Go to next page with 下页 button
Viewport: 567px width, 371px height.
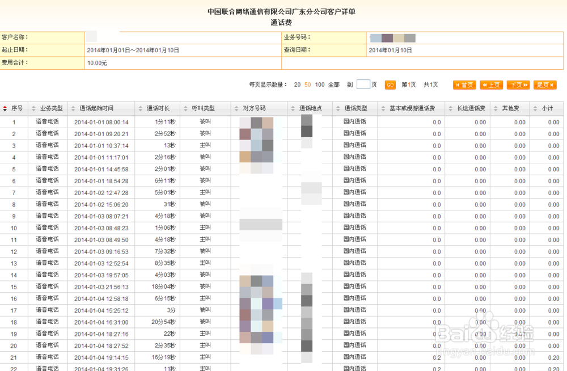(518, 85)
